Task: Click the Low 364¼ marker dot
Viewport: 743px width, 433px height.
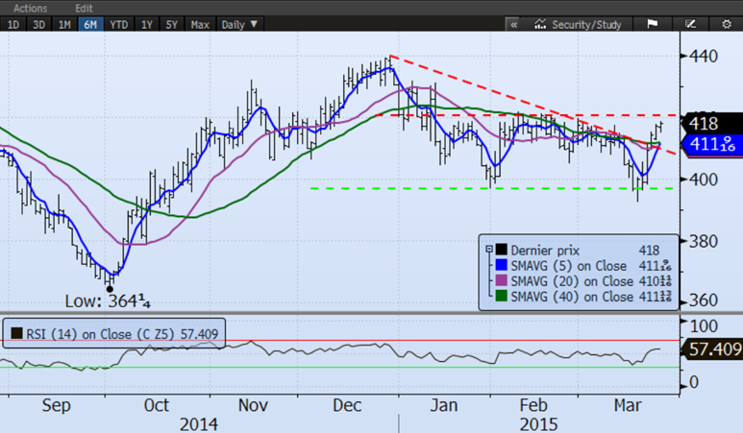Action: pyautogui.click(x=110, y=288)
